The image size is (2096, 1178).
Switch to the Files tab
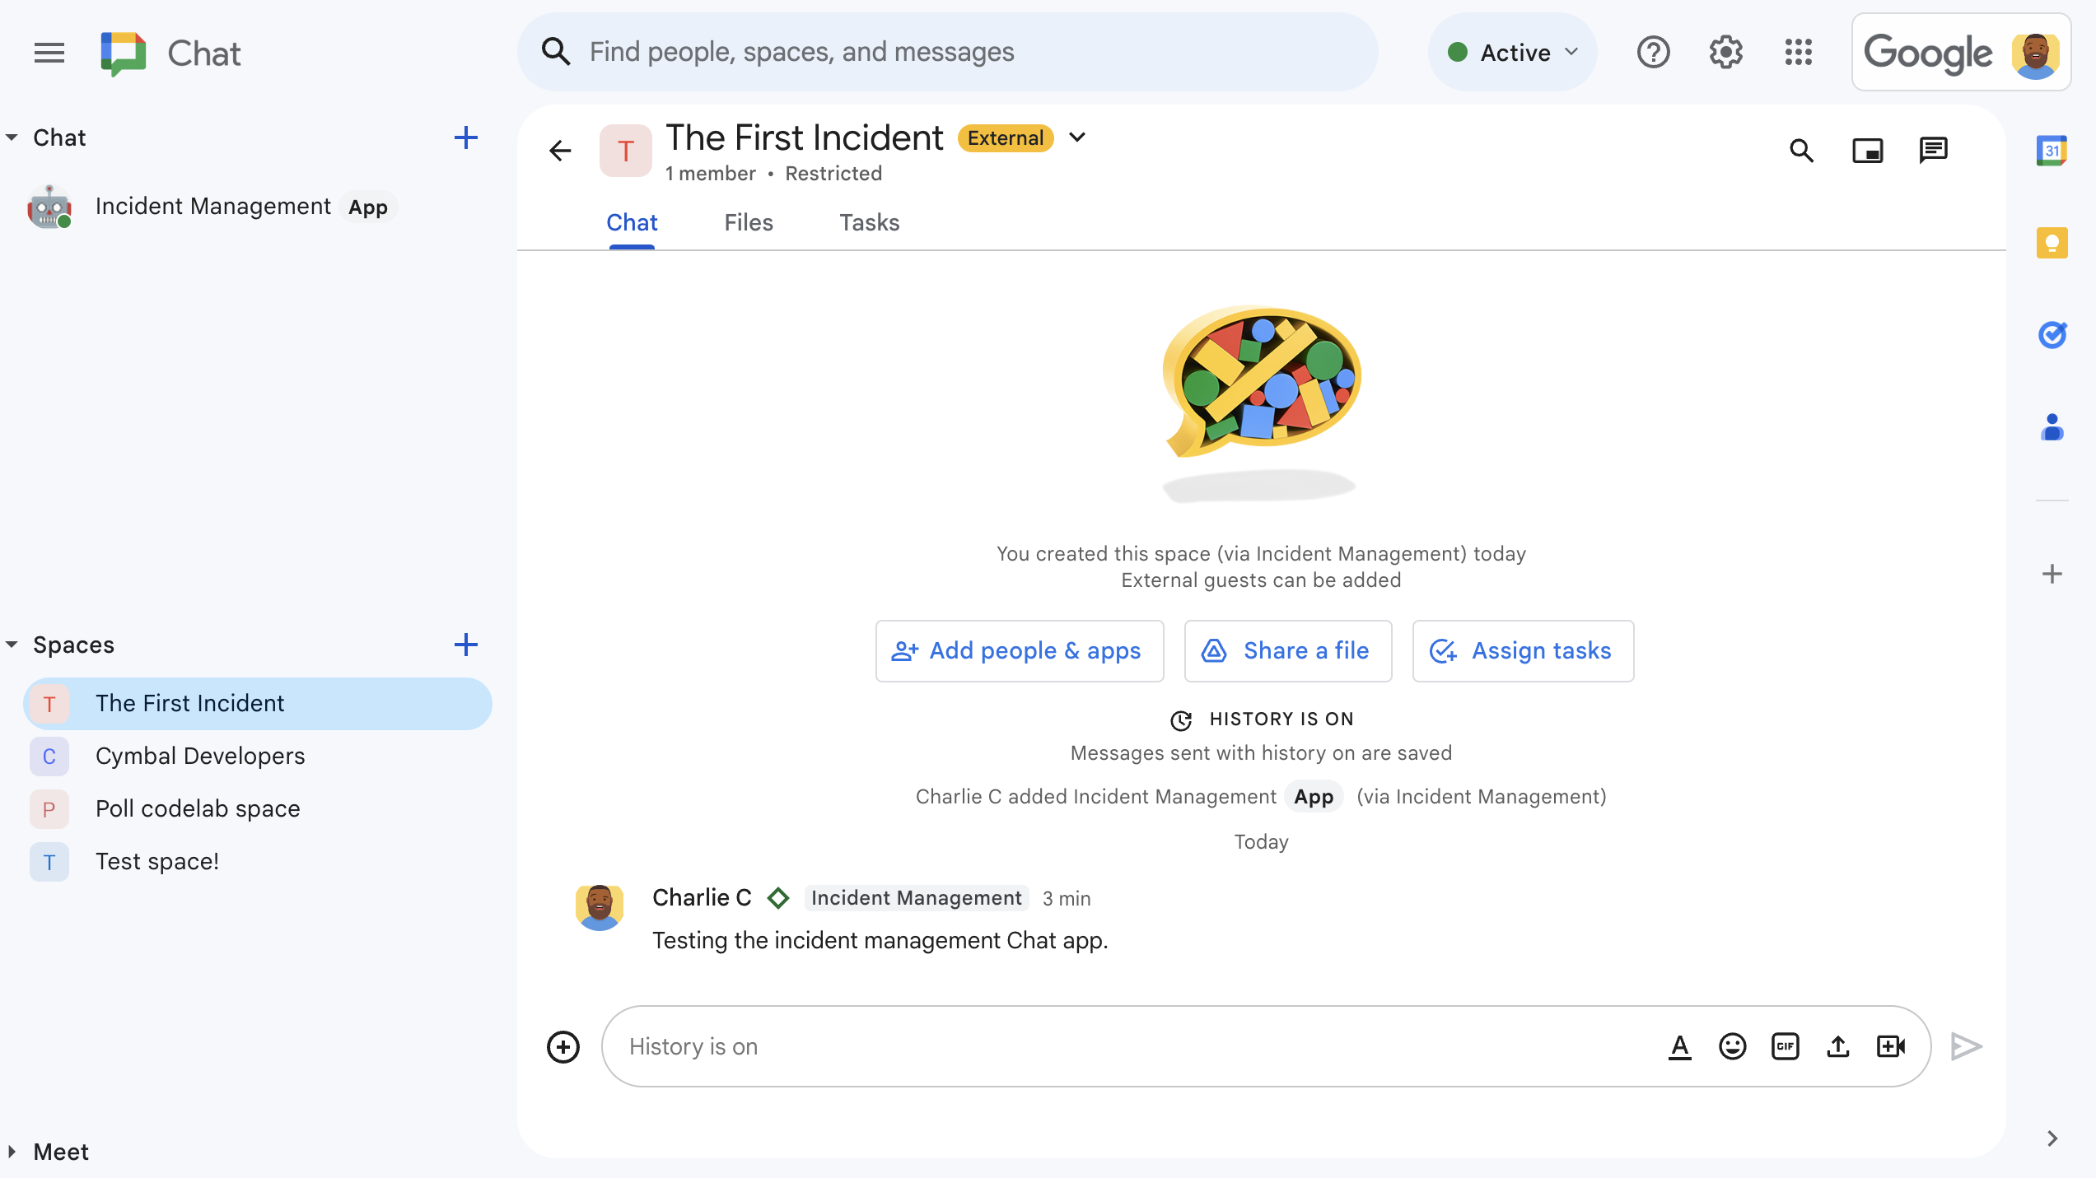click(749, 223)
